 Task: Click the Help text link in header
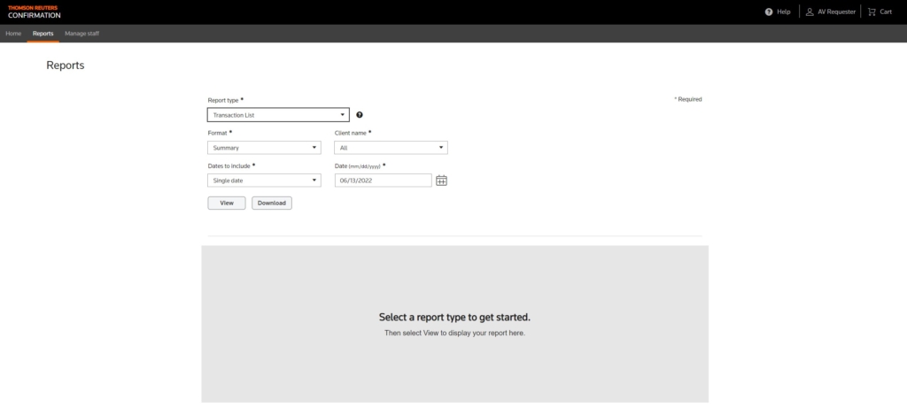point(783,12)
